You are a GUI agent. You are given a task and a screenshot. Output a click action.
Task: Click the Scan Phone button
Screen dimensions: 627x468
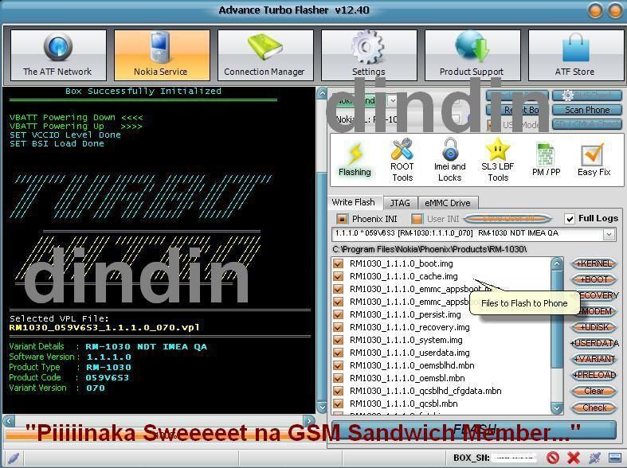click(587, 110)
